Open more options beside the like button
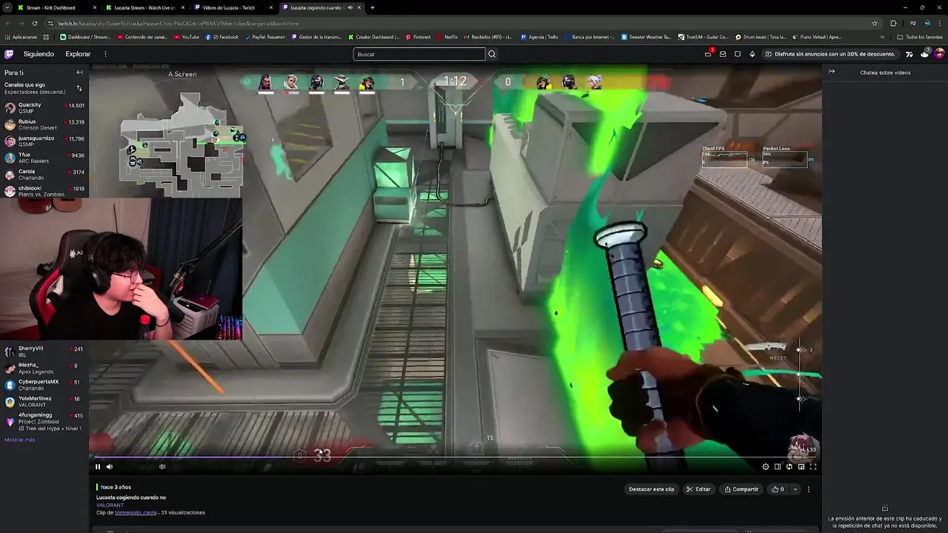948x533 pixels. point(809,489)
